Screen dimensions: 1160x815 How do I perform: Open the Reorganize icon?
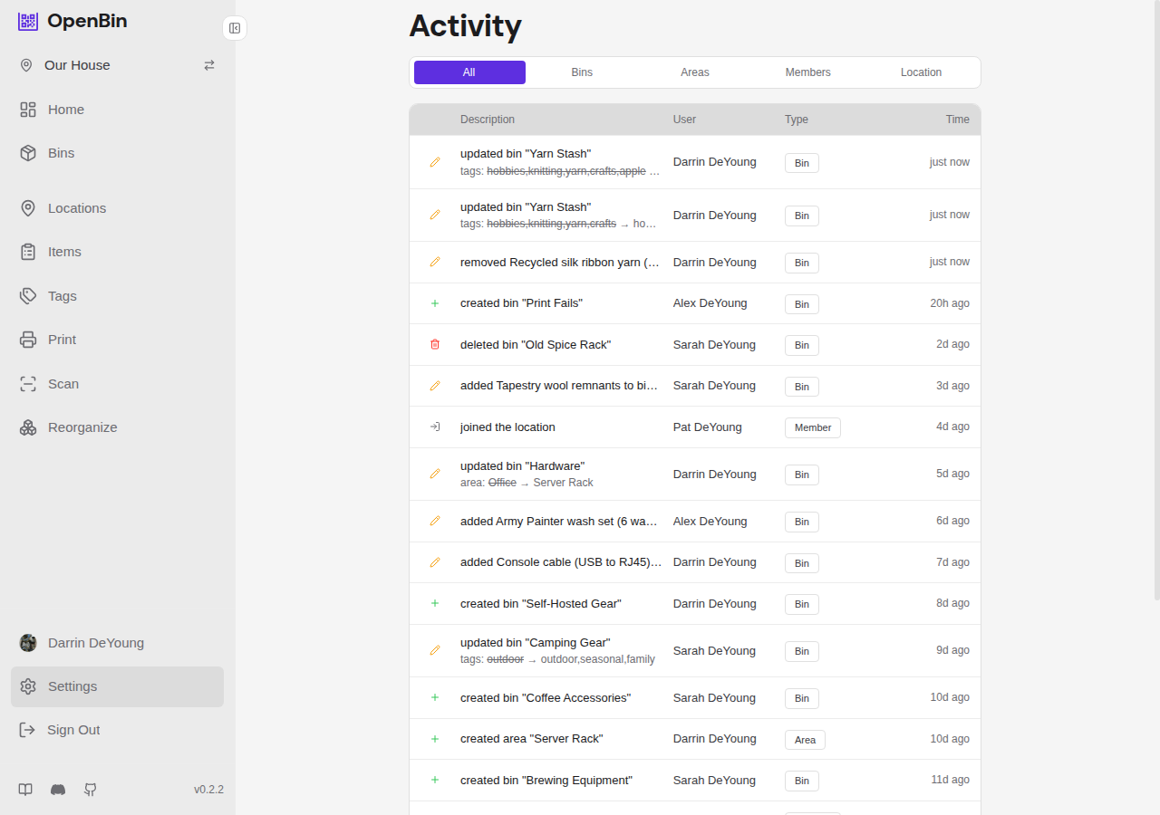tap(27, 427)
